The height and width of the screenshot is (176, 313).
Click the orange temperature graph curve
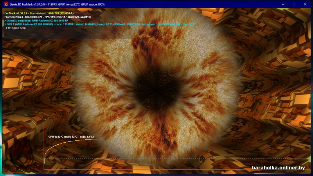[x=60, y=143]
